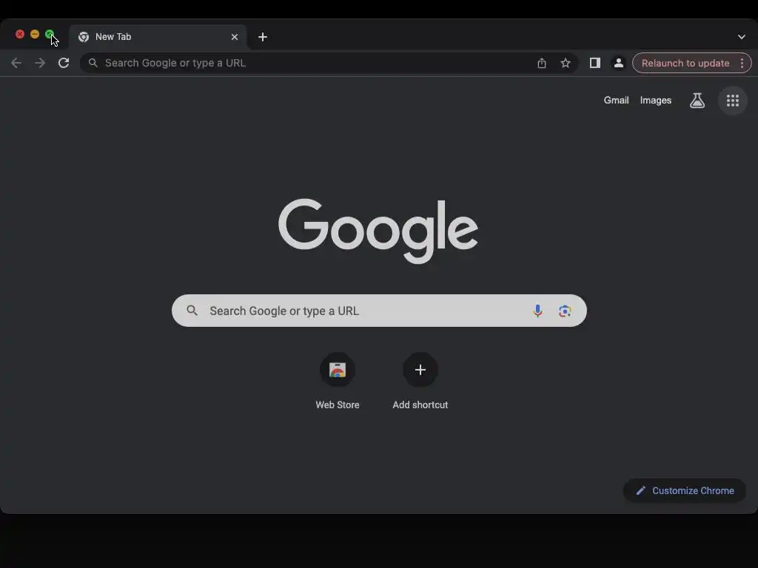
Task: Open the Gmail link
Action: pos(616,100)
